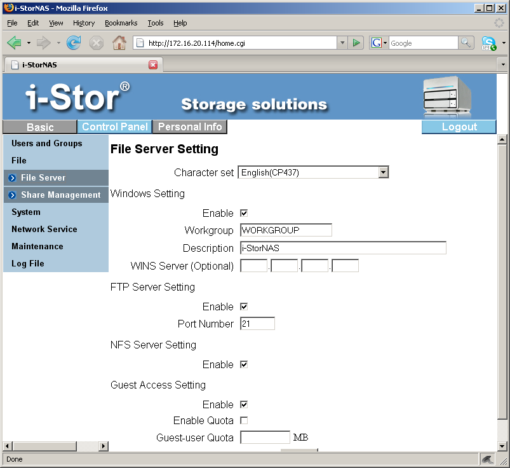
Task: Open the View menu
Action: click(56, 23)
